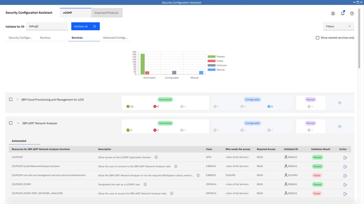Viewport: 364px width, 204px height.
Task: Click the IZUP03SF.ZOSMF resource name
Action: click(21, 184)
